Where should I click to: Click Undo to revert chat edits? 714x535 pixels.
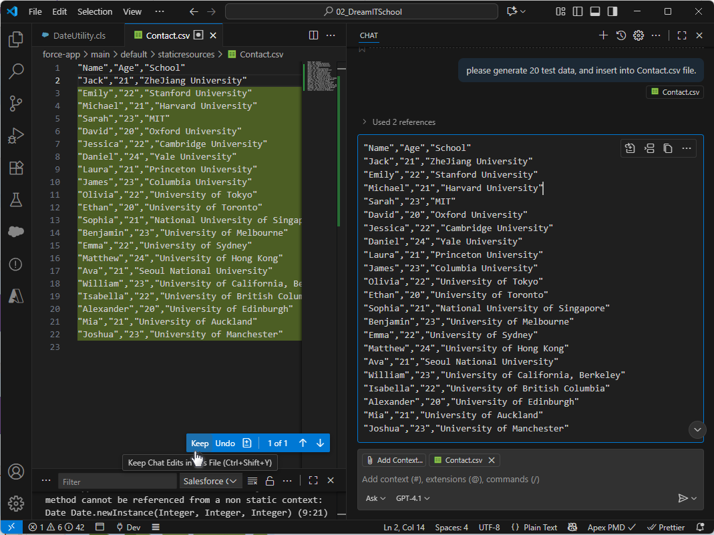click(x=225, y=443)
